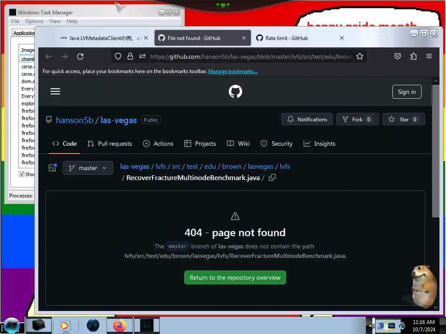The width and height of the screenshot is (446, 334).
Task: Open the Options menu in Task Manager
Action: (34, 21)
